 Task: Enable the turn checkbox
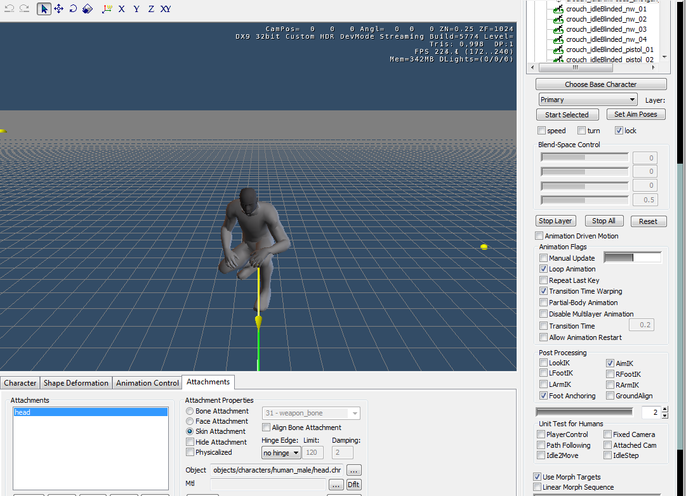[x=581, y=130]
